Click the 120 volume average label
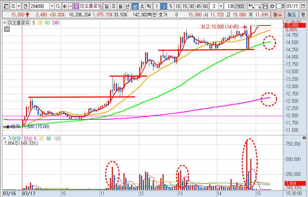 point(57,139)
